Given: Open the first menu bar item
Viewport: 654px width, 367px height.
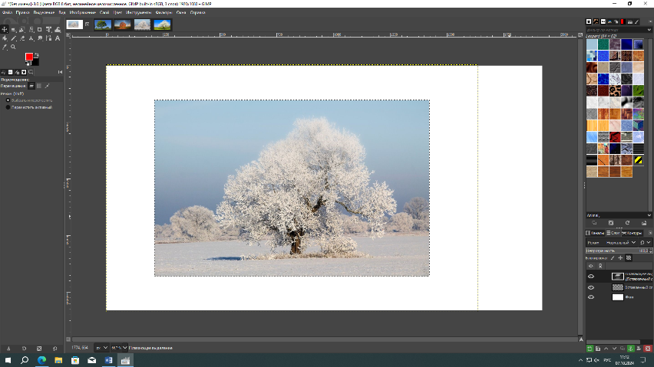Looking at the screenshot, I should click(7, 12).
